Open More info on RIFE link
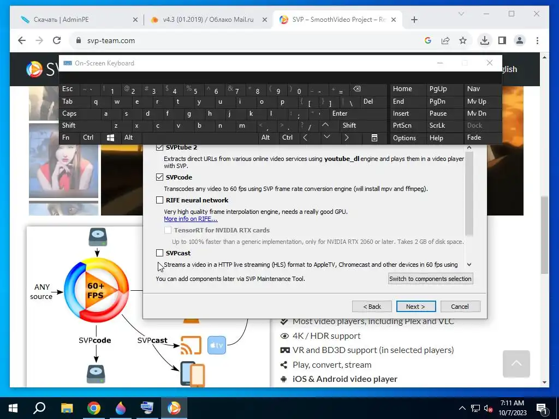The height and width of the screenshot is (419, 559). tap(191, 219)
